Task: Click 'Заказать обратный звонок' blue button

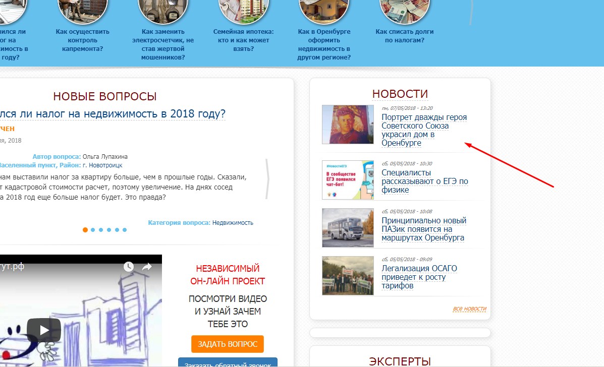Action: click(x=228, y=362)
